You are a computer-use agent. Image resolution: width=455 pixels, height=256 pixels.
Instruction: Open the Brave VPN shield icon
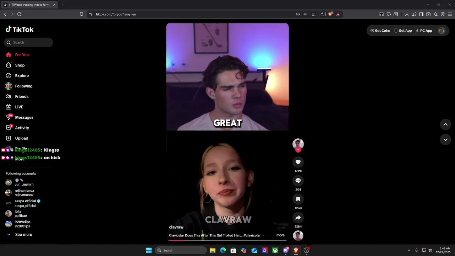point(443,14)
